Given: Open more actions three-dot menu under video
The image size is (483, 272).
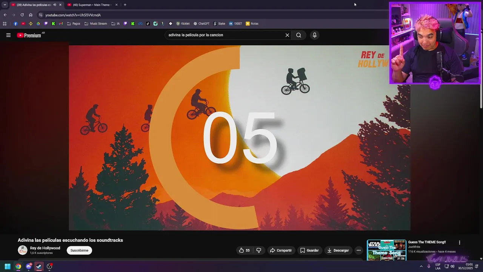Looking at the screenshot, I should click(358, 250).
